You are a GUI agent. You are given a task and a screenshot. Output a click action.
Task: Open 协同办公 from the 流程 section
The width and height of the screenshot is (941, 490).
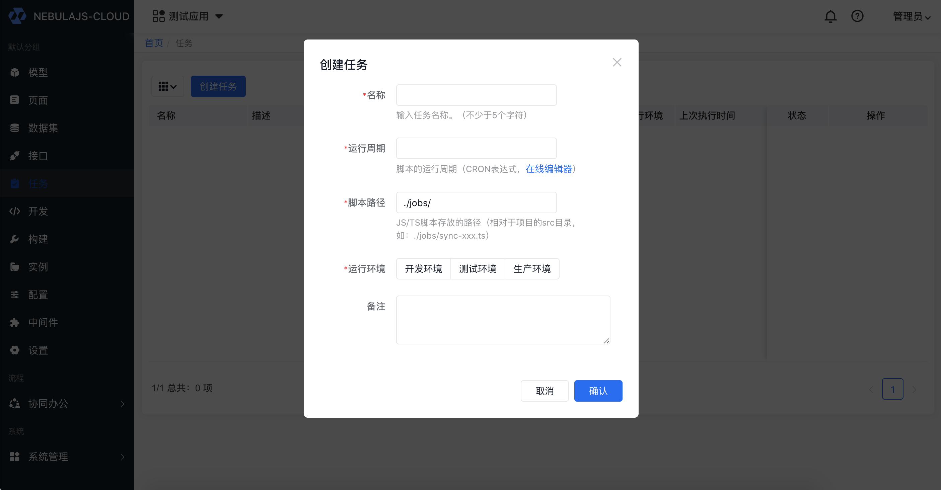point(48,403)
